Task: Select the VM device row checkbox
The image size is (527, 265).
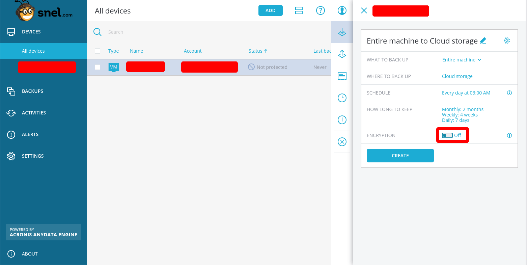Action: coord(98,67)
